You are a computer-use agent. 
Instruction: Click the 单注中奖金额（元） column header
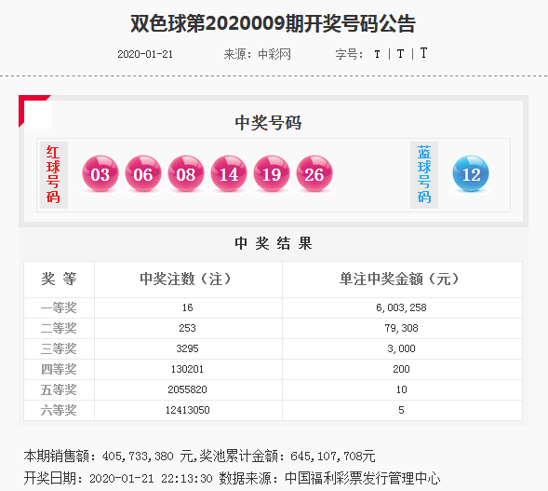point(402,279)
